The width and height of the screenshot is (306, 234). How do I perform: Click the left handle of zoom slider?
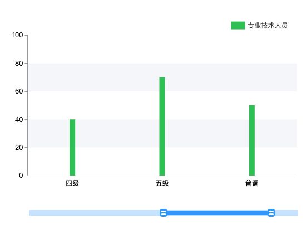[x=164, y=213]
